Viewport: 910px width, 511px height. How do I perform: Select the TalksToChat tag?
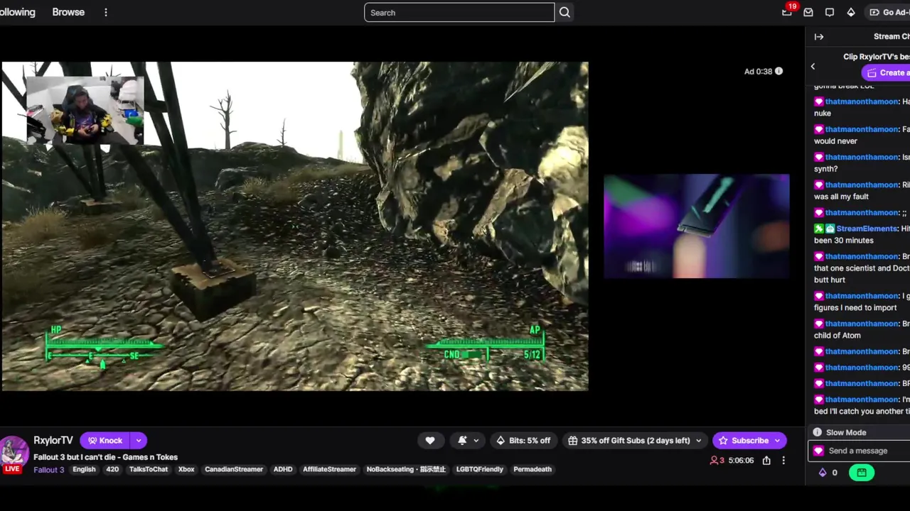tap(149, 469)
